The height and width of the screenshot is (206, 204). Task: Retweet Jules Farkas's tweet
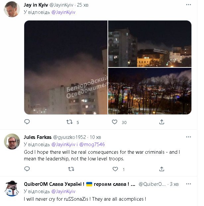point(71,169)
